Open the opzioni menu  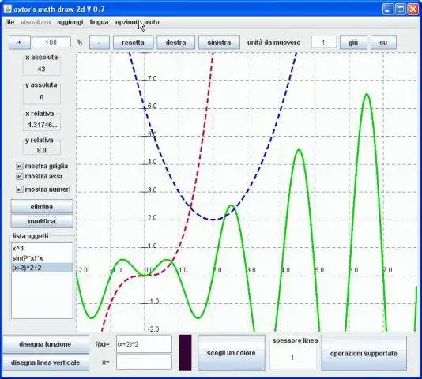click(x=126, y=22)
